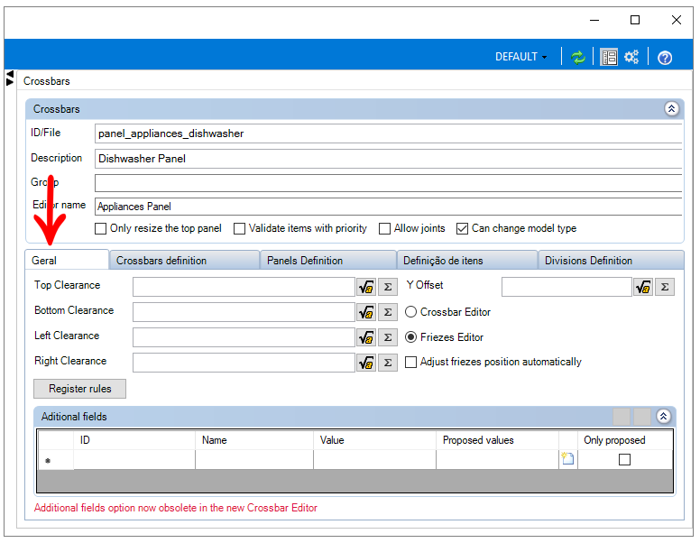Collapse the Aditional fields section
The height and width of the screenshot is (543, 700).
tap(663, 416)
